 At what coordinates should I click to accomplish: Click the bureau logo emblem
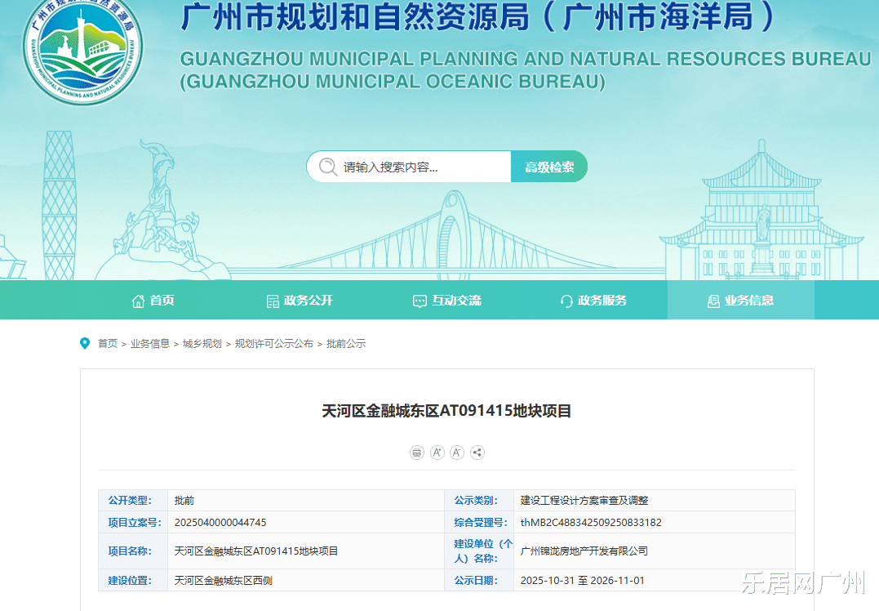82,52
